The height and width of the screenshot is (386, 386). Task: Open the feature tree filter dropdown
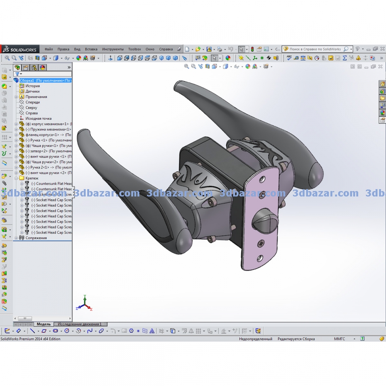click(19, 73)
